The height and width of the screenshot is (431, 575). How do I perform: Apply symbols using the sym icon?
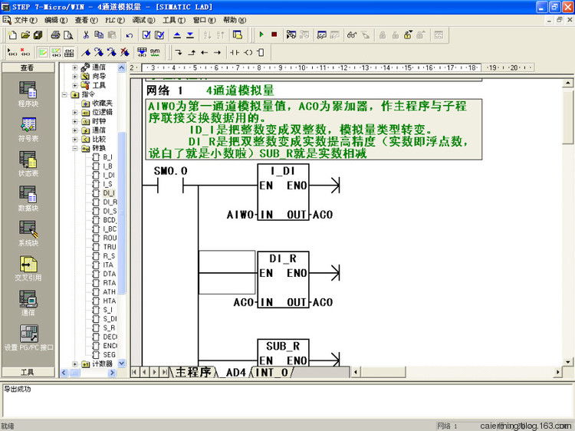(155, 52)
